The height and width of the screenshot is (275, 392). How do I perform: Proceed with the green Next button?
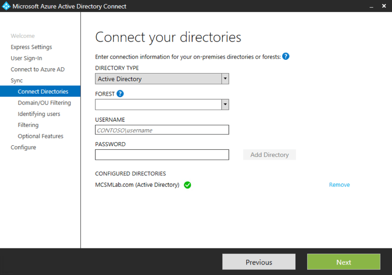(344, 262)
